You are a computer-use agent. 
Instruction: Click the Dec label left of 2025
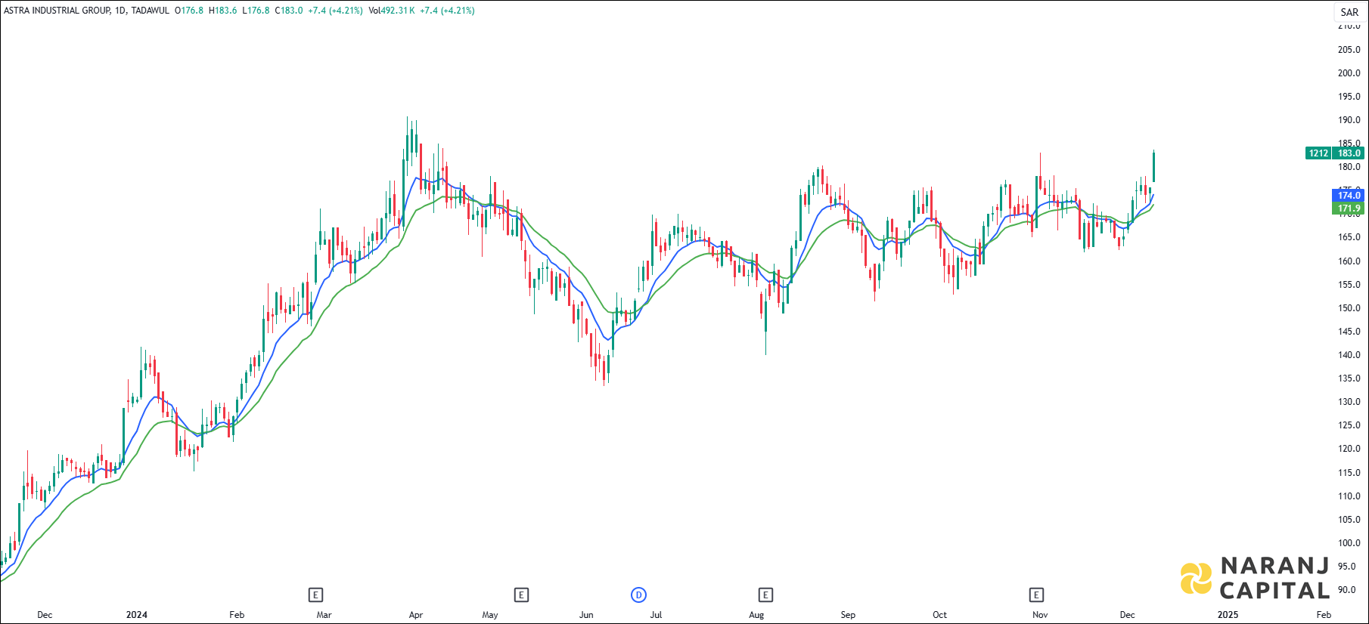(1127, 614)
